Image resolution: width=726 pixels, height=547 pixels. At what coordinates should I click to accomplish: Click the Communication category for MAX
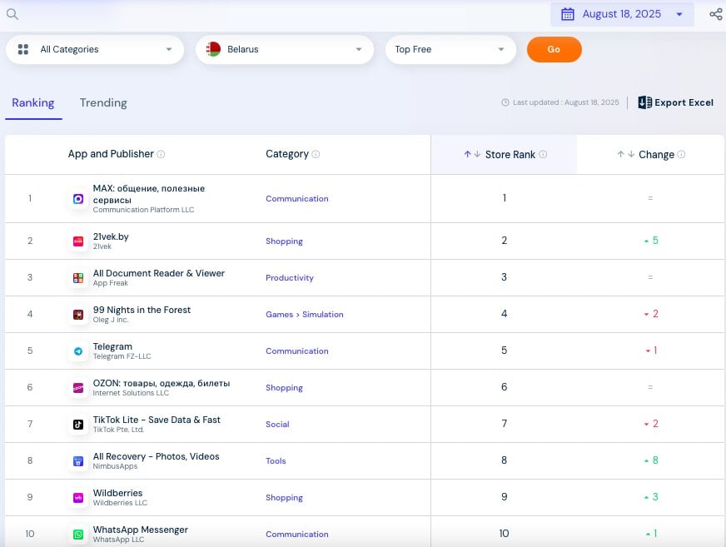pyautogui.click(x=296, y=199)
